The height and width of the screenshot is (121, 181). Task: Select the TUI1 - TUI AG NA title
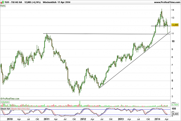tap(13, 2)
